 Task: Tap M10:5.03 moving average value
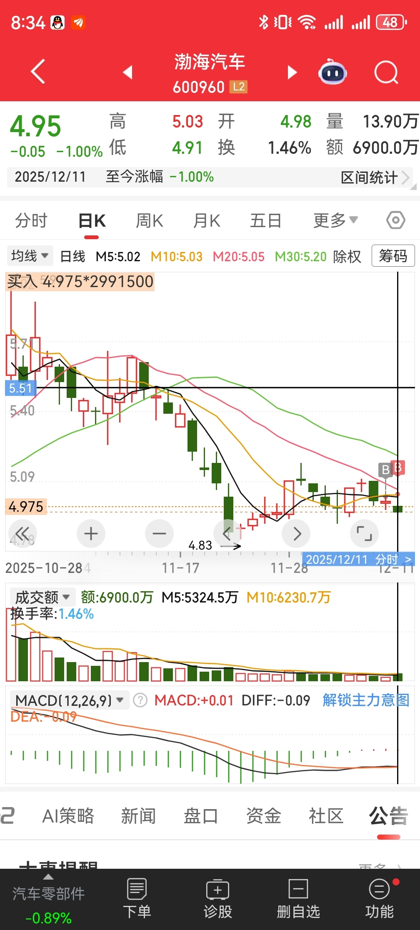pos(176,256)
